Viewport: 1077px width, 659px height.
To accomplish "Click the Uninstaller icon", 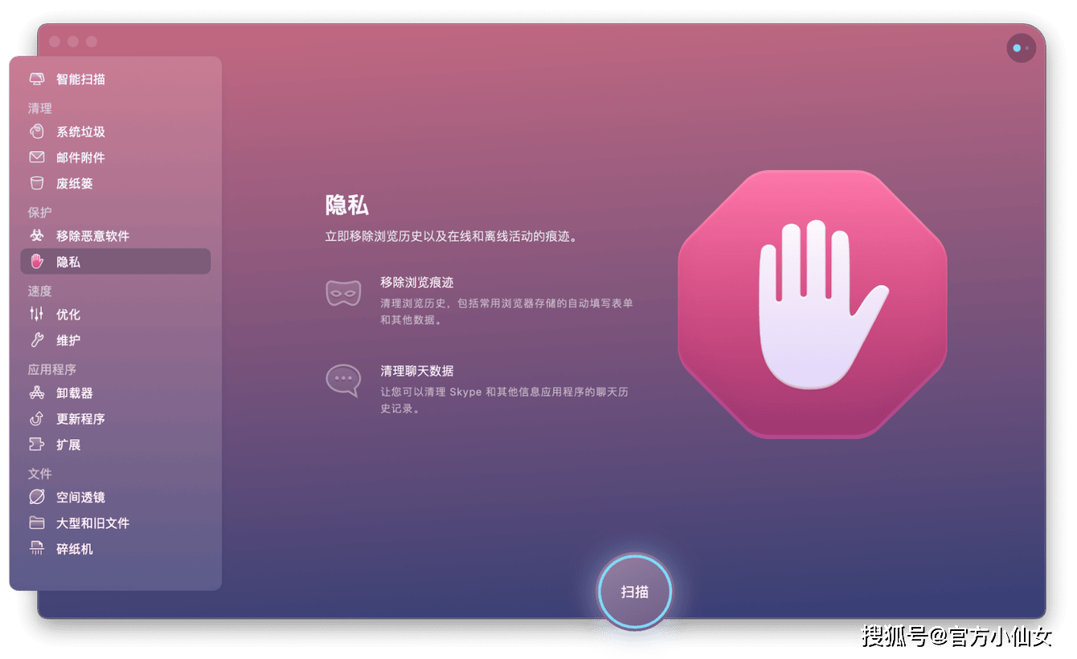I will [36, 393].
